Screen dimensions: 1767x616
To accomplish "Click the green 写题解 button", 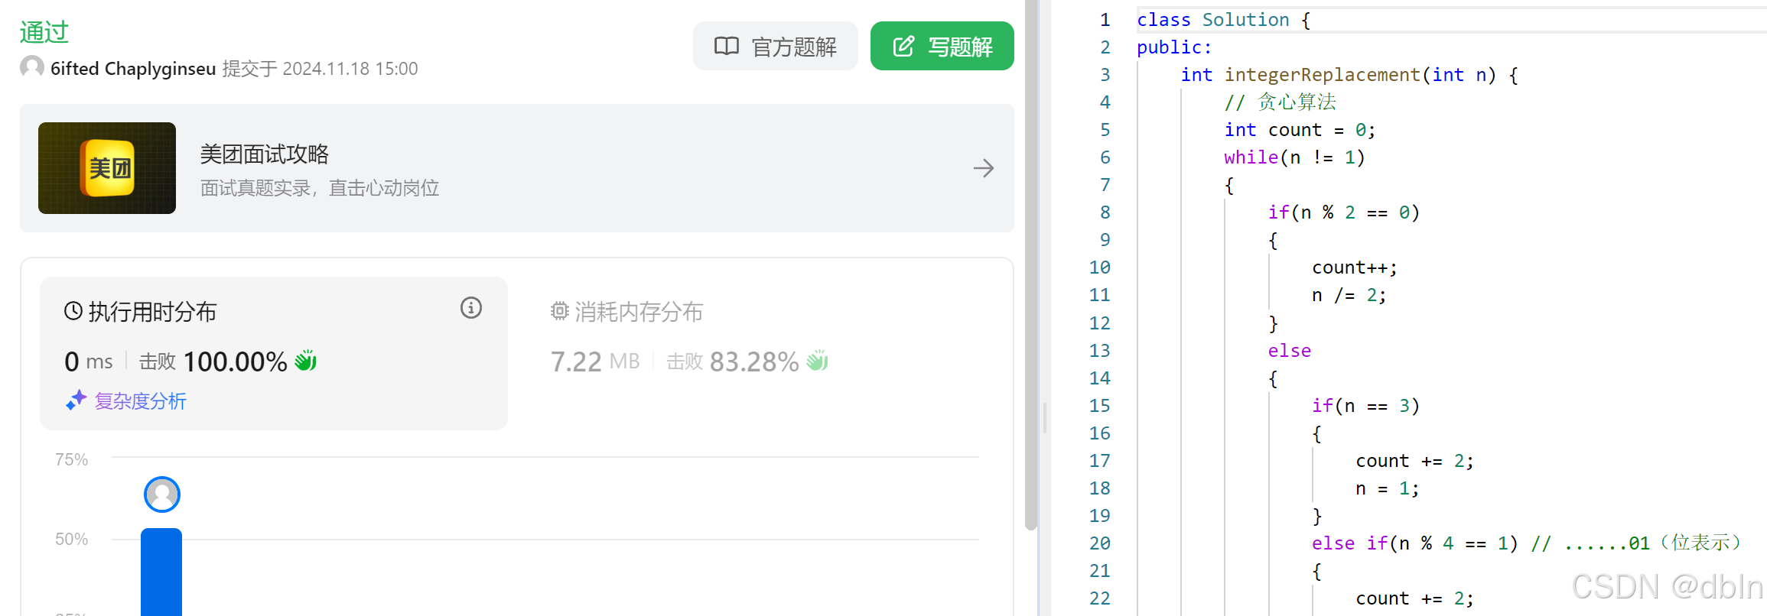I will click(x=942, y=47).
